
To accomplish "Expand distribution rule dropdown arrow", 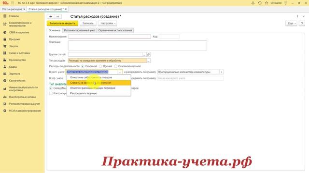I will tap(222, 72).
